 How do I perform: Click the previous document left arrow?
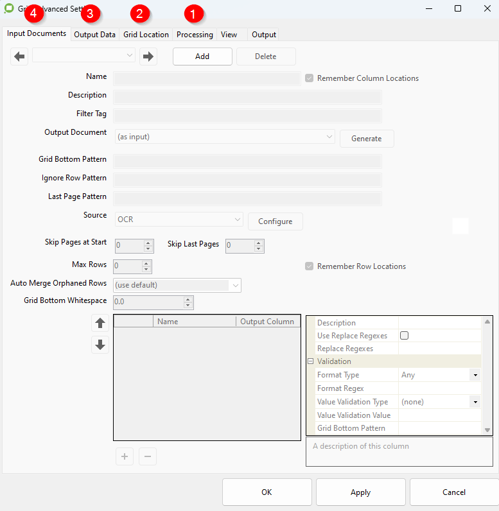19,56
